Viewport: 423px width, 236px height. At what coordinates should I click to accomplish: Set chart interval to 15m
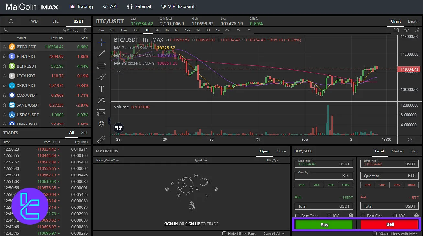124,30
